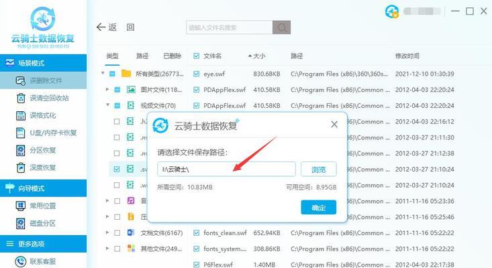Minimize the application window
This screenshot has width=492, height=268.
coord(455,11)
